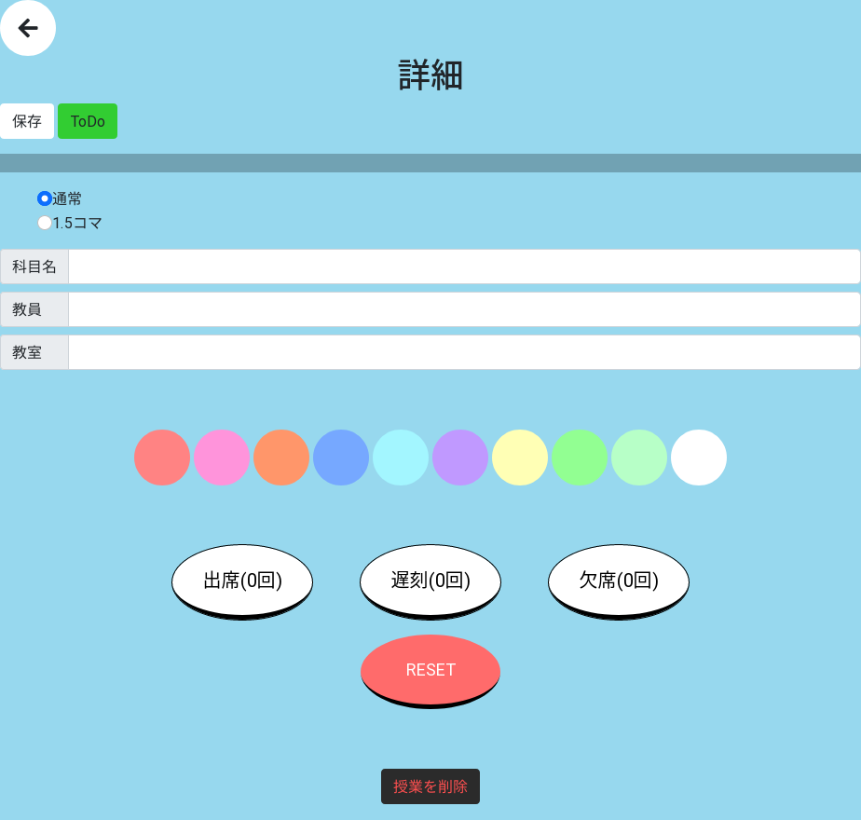The image size is (861, 820).
Task: Click the 教員 field label
Action: (x=34, y=309)
